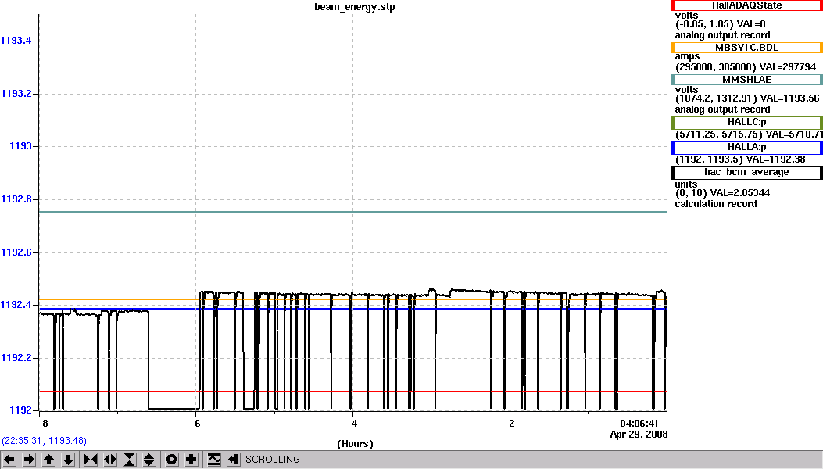Image resolution: width=823 pixels, height=469 pixels.
Task: Click the MBSY1C.BDL range text VAL=297794
Action: pyautogui.click(x=787, y=66)
